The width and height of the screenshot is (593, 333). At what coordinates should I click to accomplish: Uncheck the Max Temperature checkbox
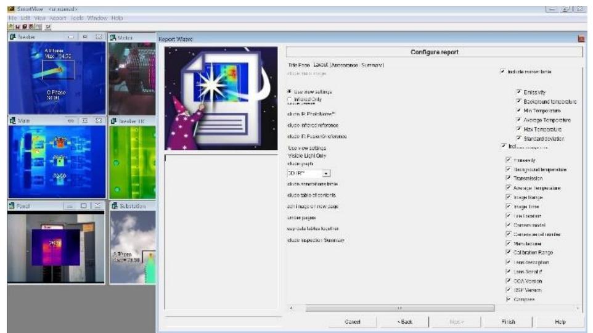pyautogui.click(x=519, y=129)
